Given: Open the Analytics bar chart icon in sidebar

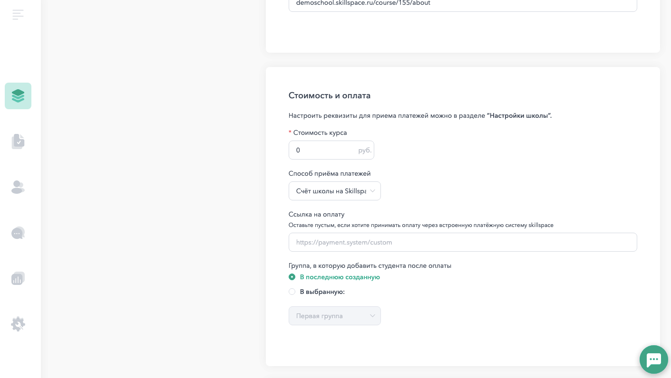Looking at the screenshot, I should click(18, 278).
